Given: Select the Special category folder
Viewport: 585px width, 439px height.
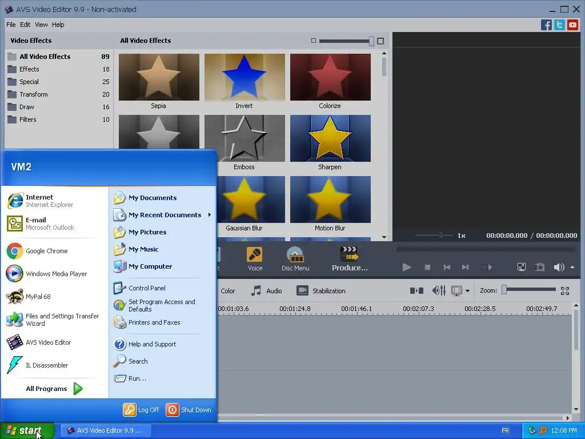Looking at the screenshot, I should coord(59,82).
